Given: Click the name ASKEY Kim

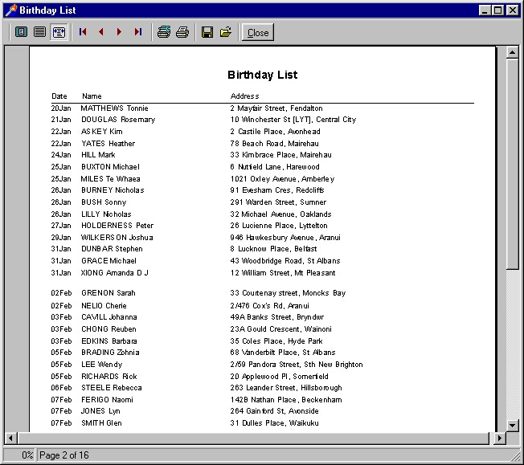Looking at the screenshot, I should point(102,132).
